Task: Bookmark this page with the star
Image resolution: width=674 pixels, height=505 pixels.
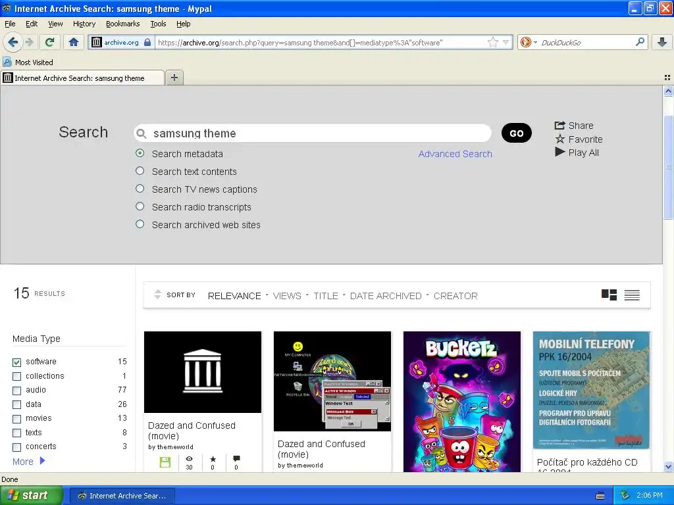Action: tap(492, 42)
